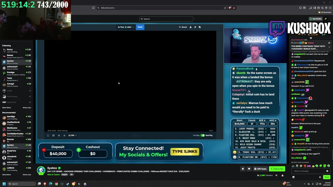
Task: Click Show More under Following list
Action: click(7, 108)
